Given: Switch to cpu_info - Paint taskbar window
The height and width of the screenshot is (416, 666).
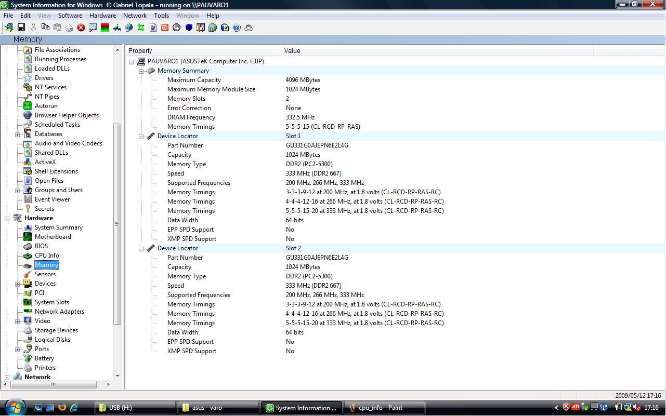Looking at the screenshot, I should click(385, 408).
